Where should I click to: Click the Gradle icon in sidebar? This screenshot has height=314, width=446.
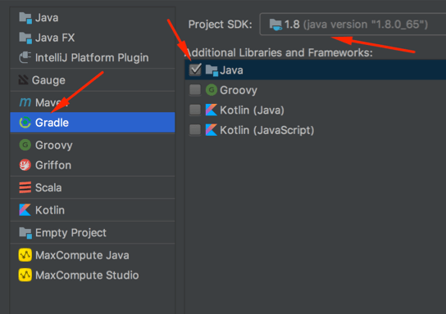pyautogui.click(x=25, y=123)
